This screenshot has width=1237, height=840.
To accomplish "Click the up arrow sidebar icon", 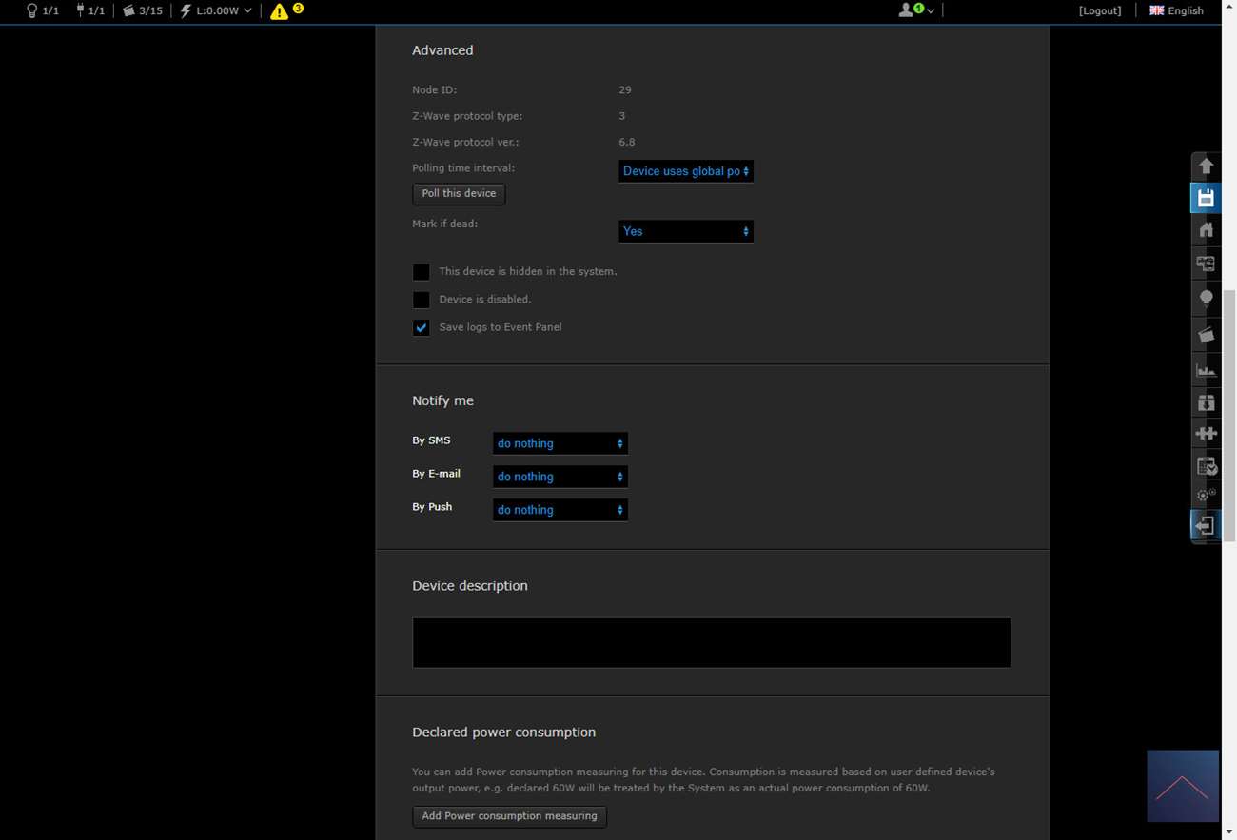I will point(1206,166).
